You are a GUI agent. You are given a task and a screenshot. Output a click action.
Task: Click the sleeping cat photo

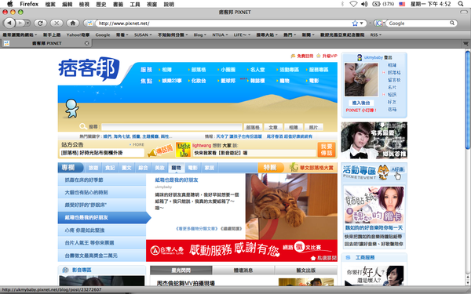(x=291, y=206)
